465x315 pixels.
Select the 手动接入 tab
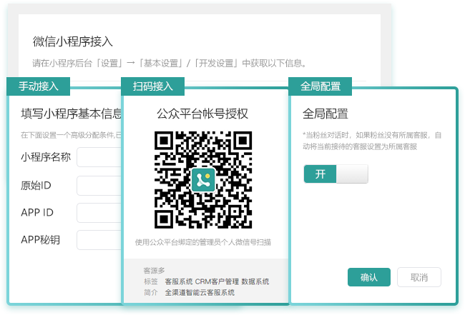pyautogui.click(x=38, y=86)
